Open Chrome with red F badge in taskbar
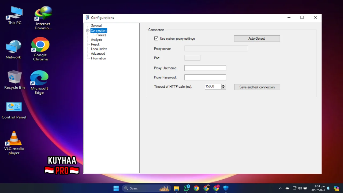The image size is (343, 193). click(x=216, y=188)
